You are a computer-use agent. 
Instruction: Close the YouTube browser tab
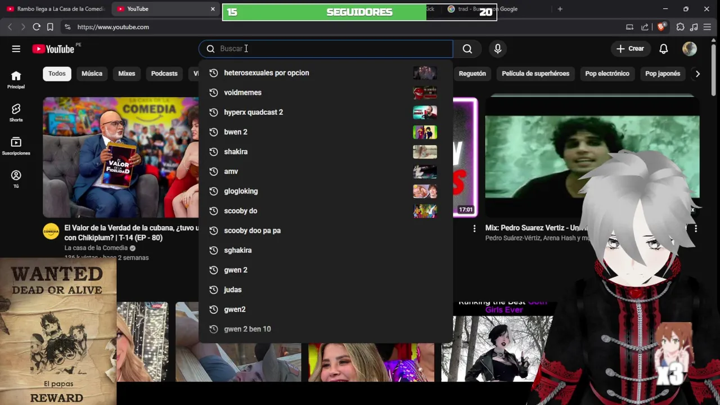213,9
